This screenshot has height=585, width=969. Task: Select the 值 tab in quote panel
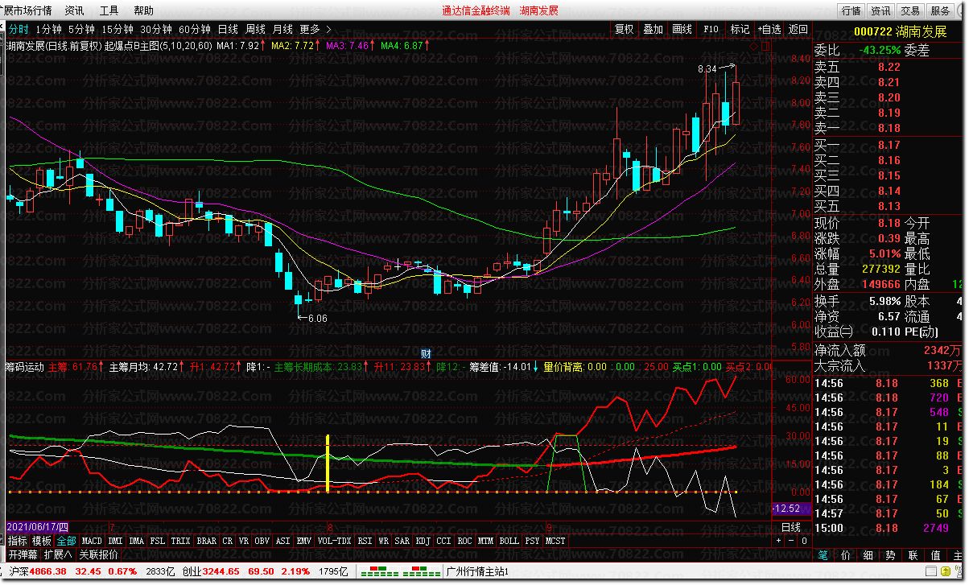(x=935, y=555)
